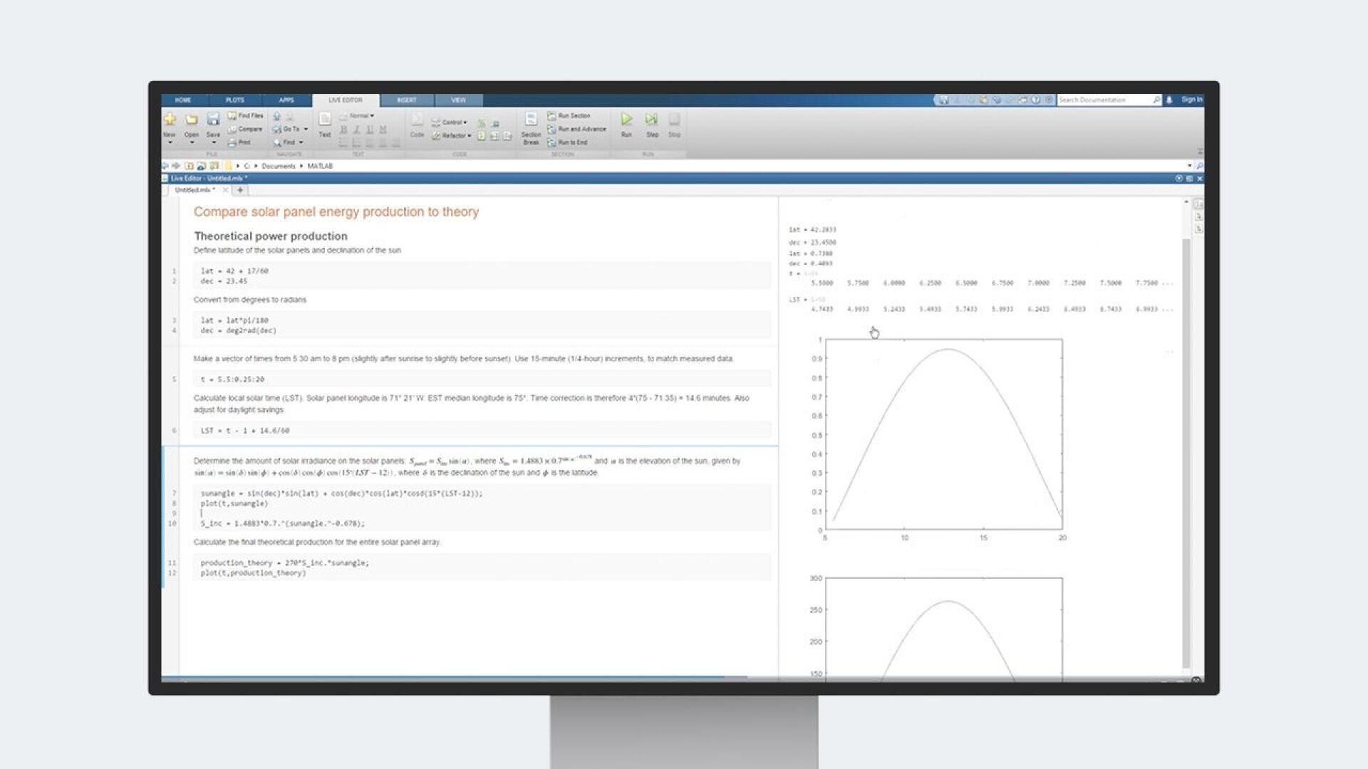The height and width of the screenshot is (769, 1368).
Task: Open a new live script tab with plus button
Action: click(x=240, y=190)
